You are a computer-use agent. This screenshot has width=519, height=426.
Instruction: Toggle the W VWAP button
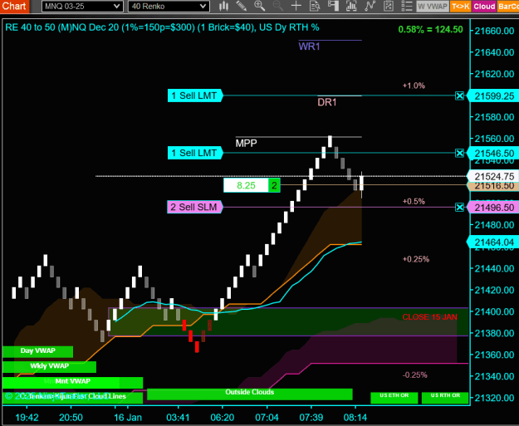pos(433,7)
